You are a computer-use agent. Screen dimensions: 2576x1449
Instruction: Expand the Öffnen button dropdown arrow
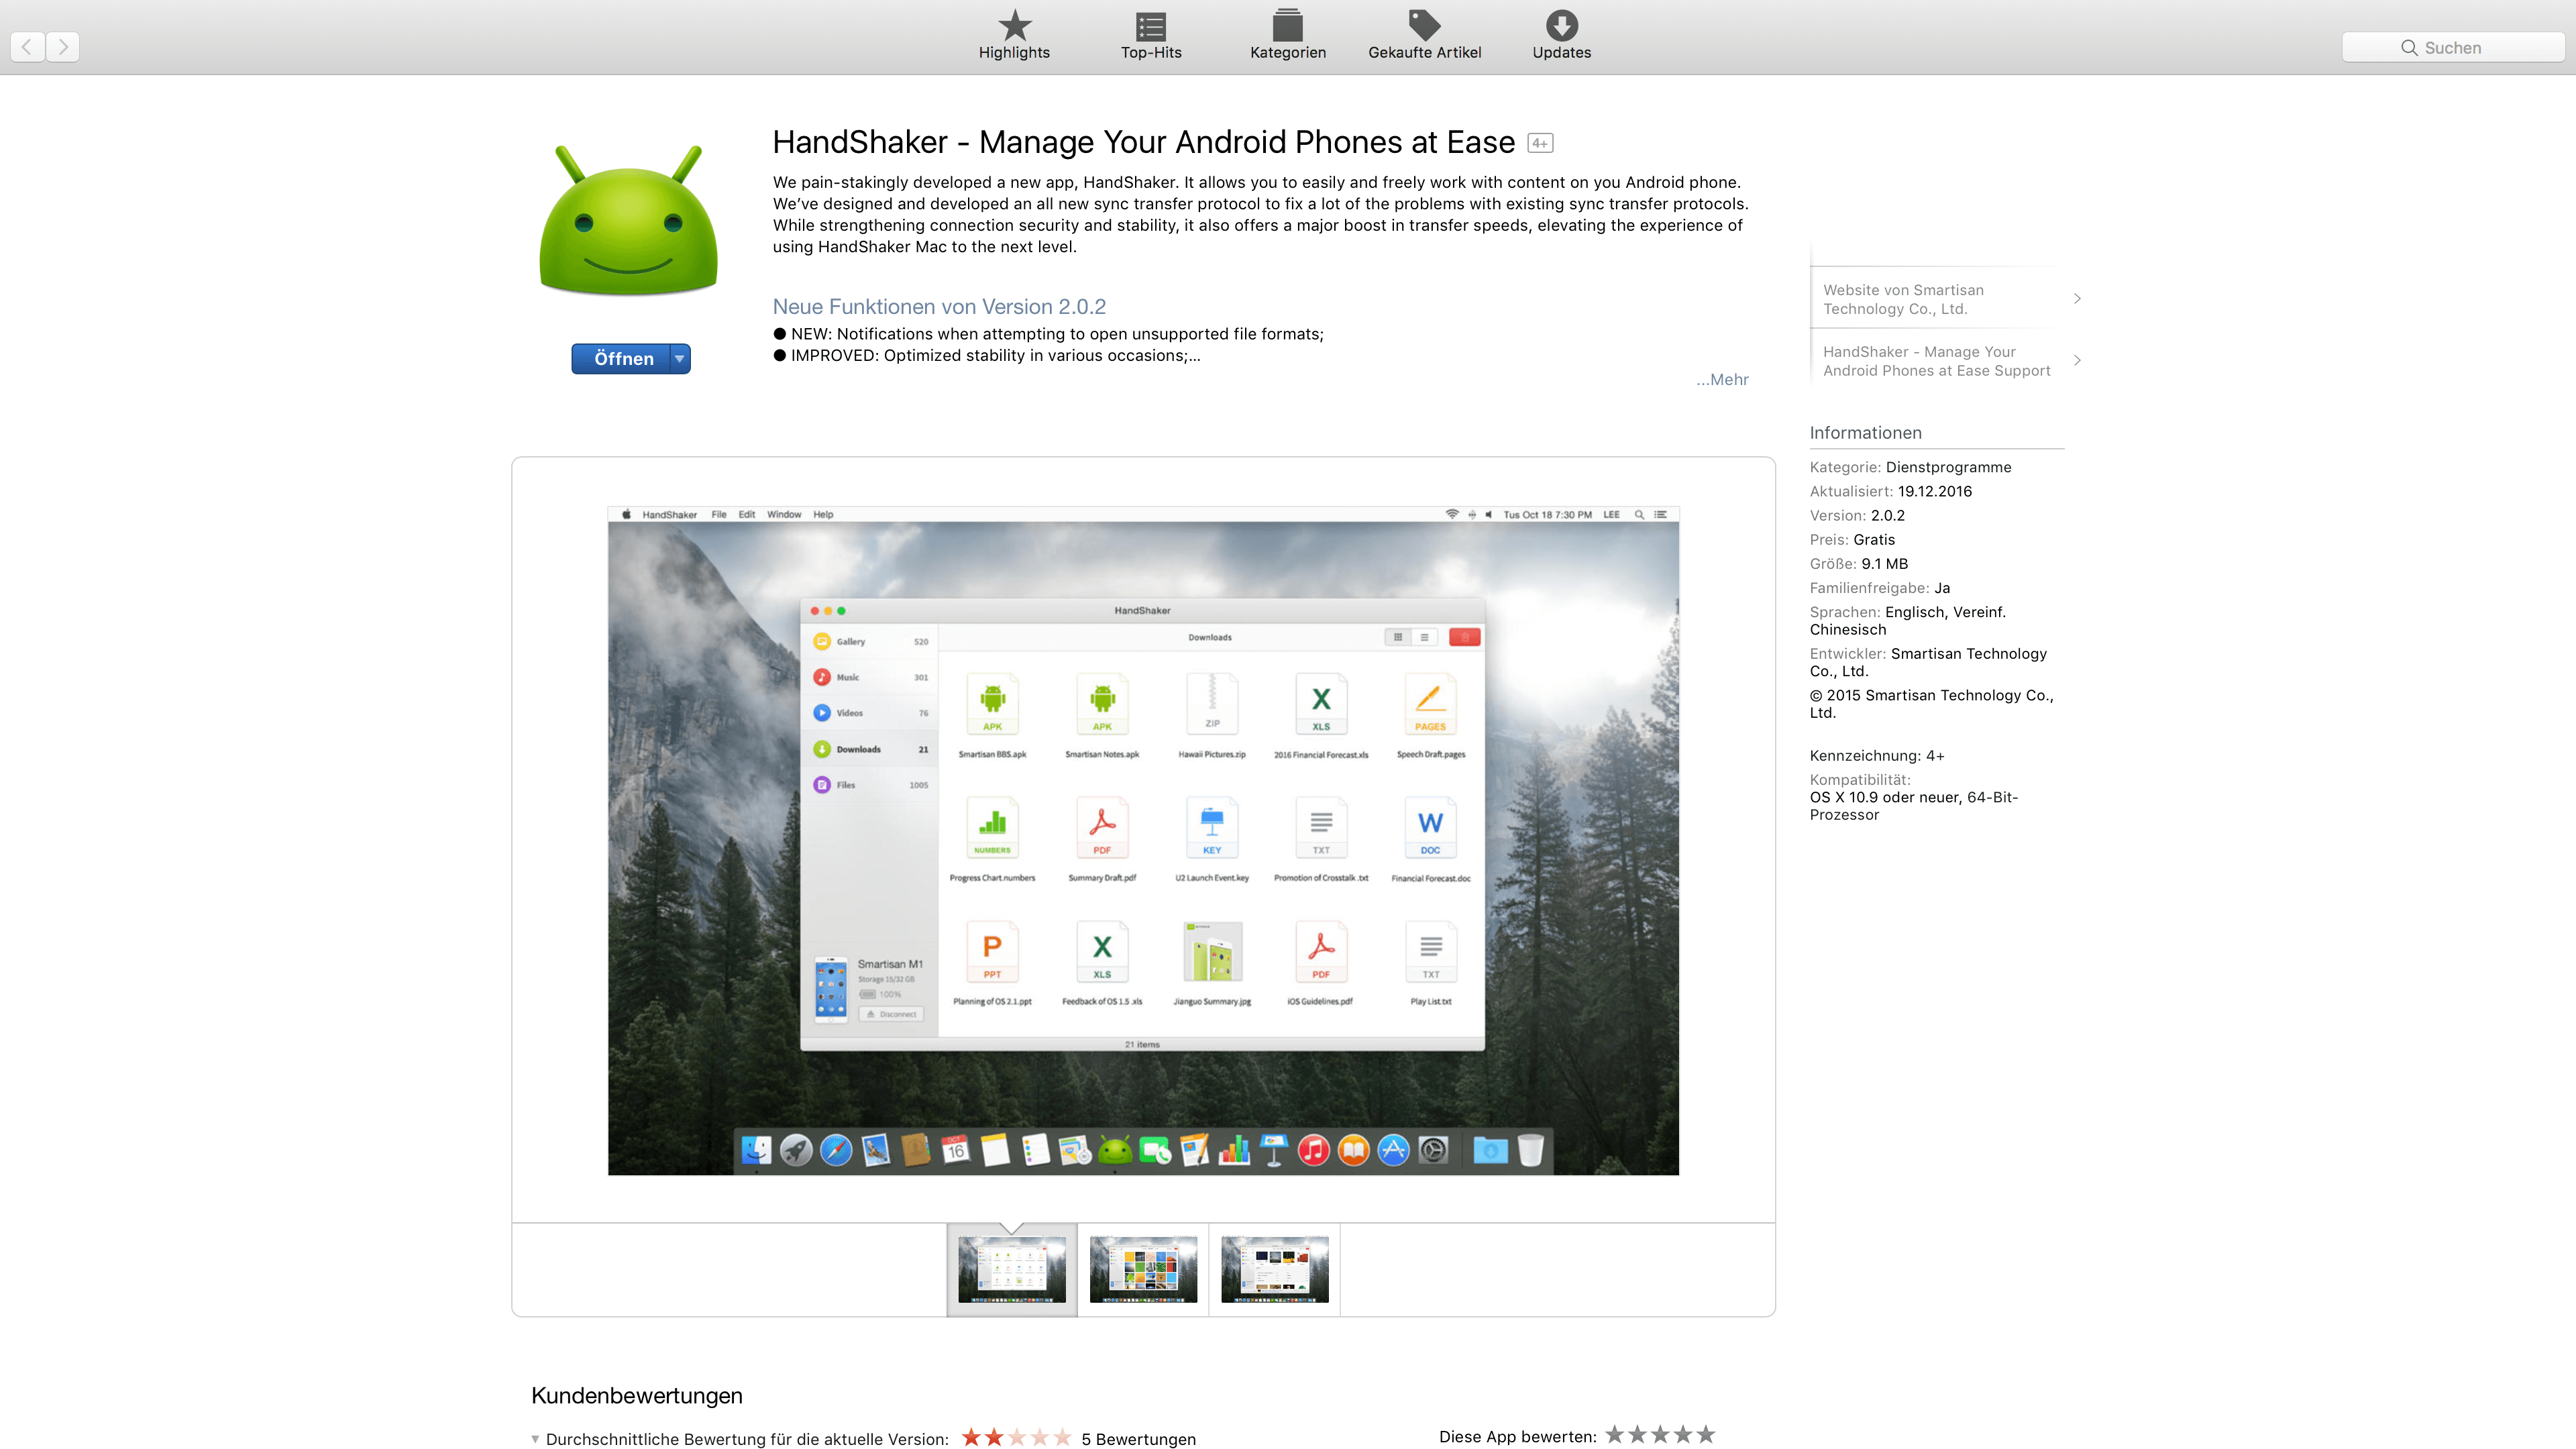680,359
